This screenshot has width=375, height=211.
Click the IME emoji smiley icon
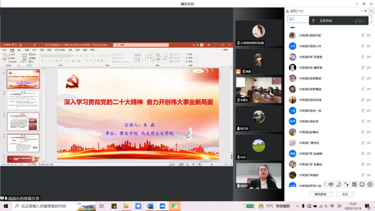(x=362, y=185)
